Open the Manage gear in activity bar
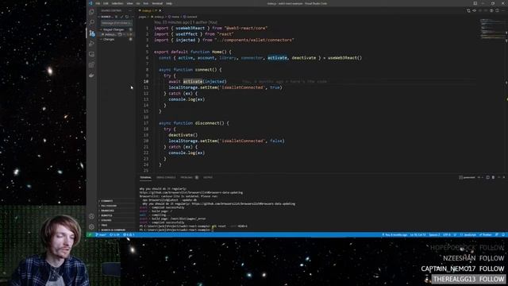The height and width of the screenshot is (286, 508). click(92, 226)
